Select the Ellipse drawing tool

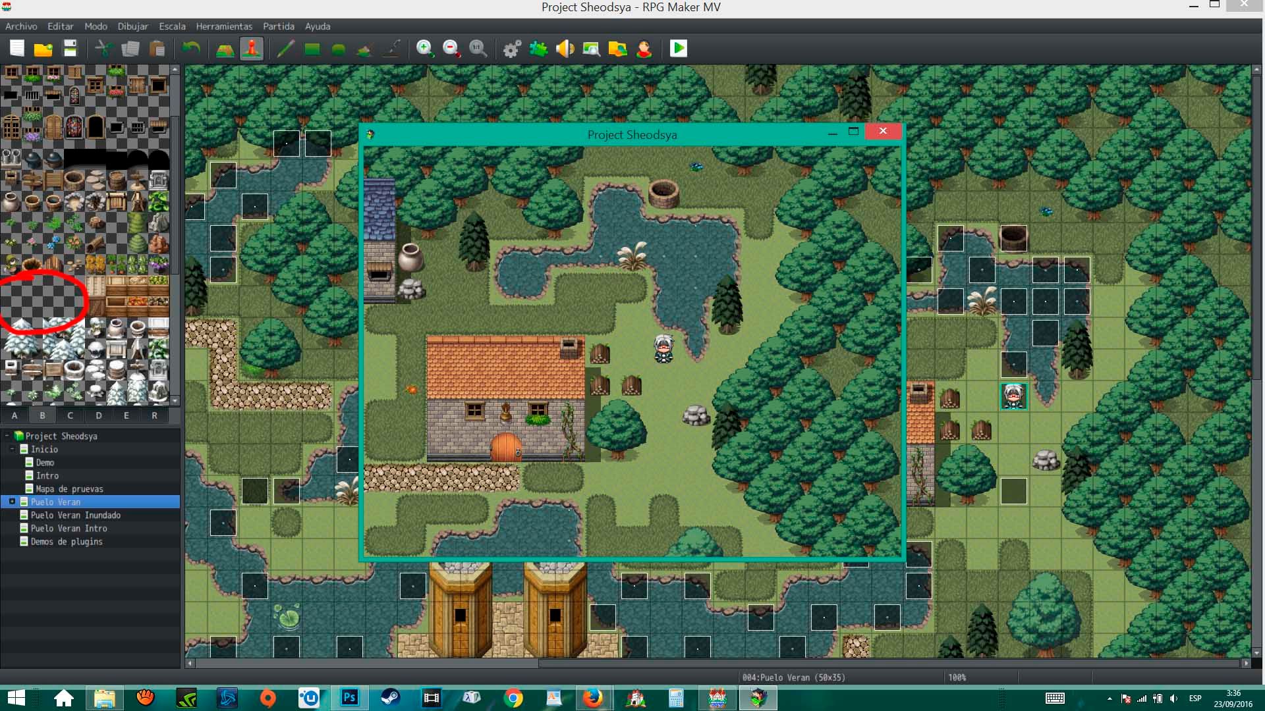coord(339,49)
